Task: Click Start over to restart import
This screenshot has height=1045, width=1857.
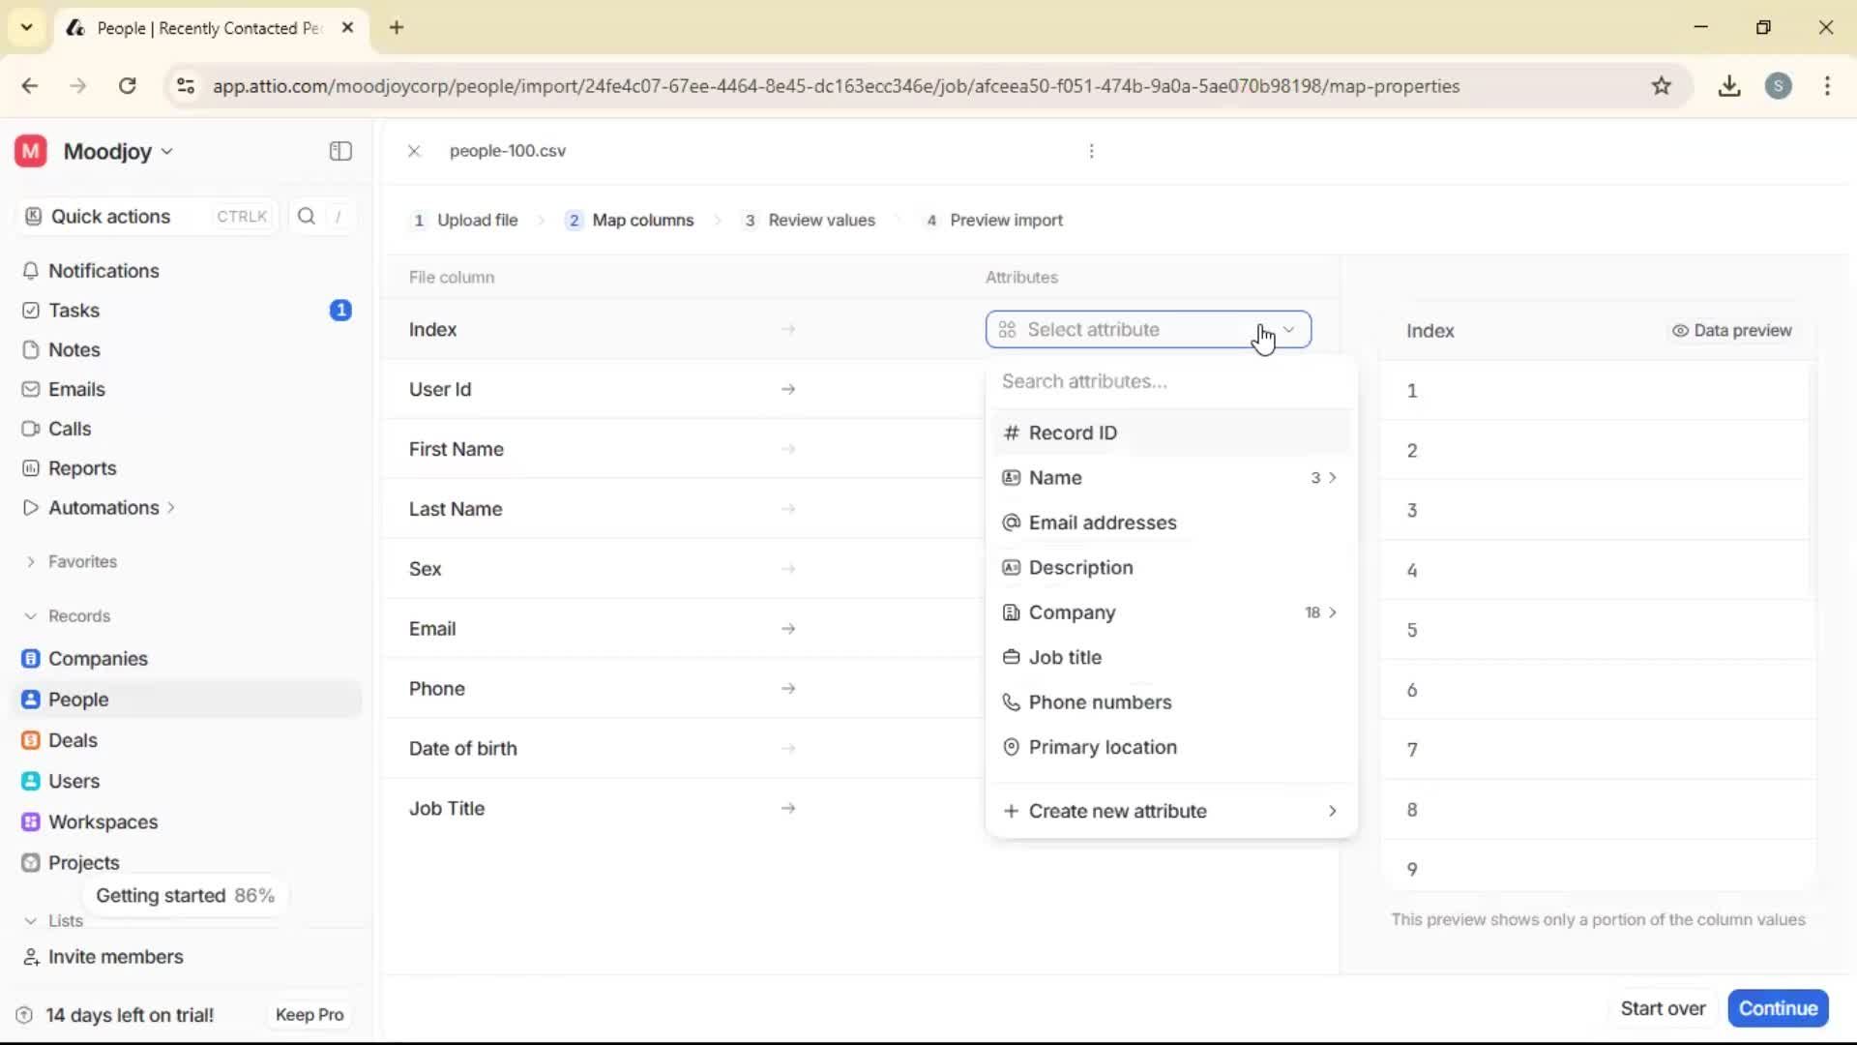Action: tap(1664, 1008)
